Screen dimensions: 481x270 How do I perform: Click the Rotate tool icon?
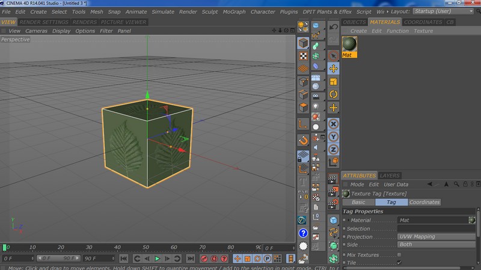click(x=333, y=94)
